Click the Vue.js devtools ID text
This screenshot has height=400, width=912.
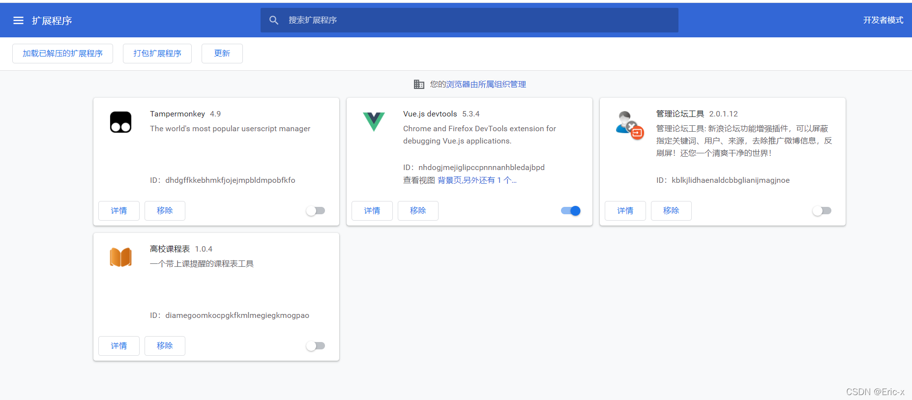pos(474,168)
